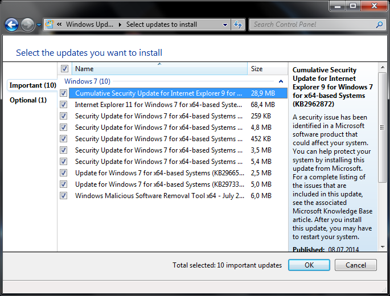Select Windows Malicious Software Removal Tool row

[x=178, y=196]
